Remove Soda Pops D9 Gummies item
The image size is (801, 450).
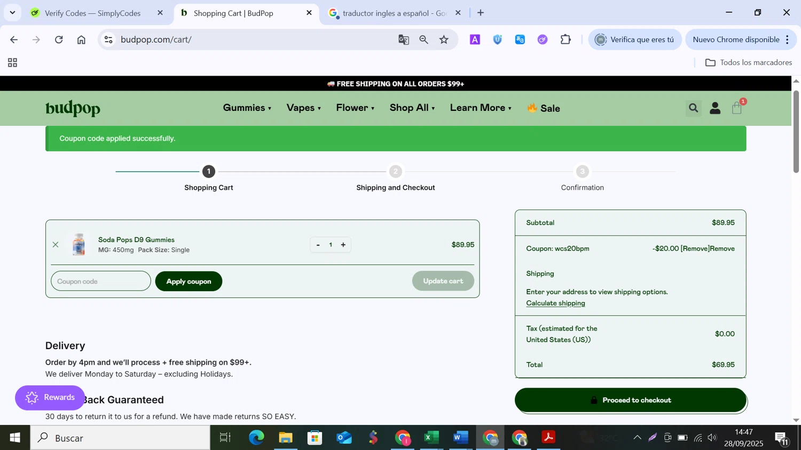(x=56, y=245)
